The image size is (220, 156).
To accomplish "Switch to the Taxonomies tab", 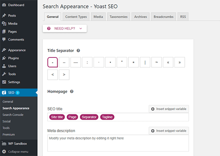I will (118, 17).
